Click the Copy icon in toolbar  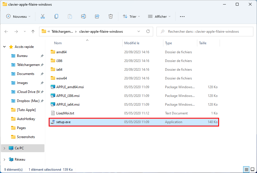point(56,17)
